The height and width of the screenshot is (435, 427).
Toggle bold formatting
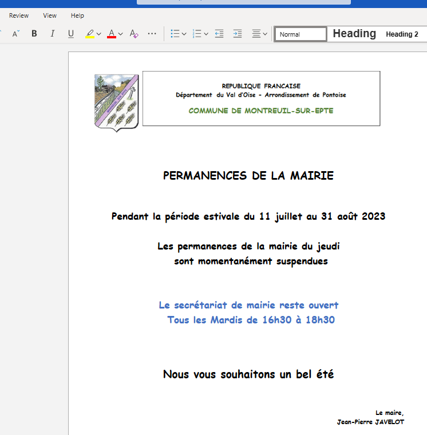pos(34,34)
